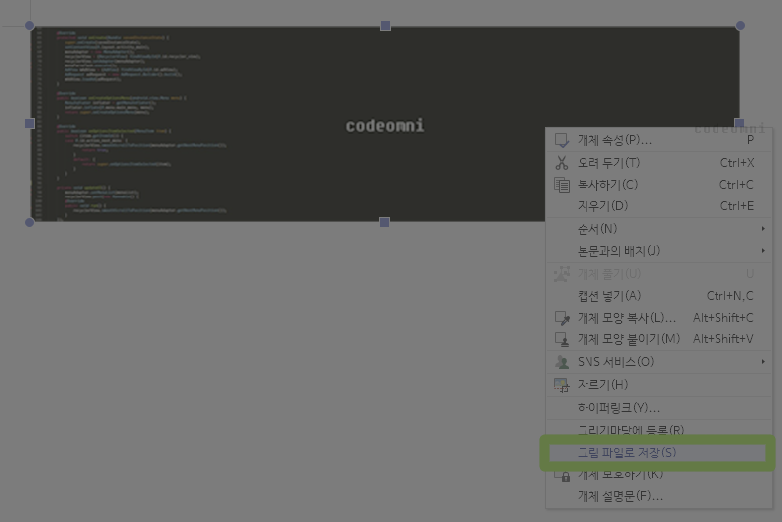Viewport: 782px width, 522px height.
Task: Open 순서(N) order submenu
Action: tap(659, 229)
